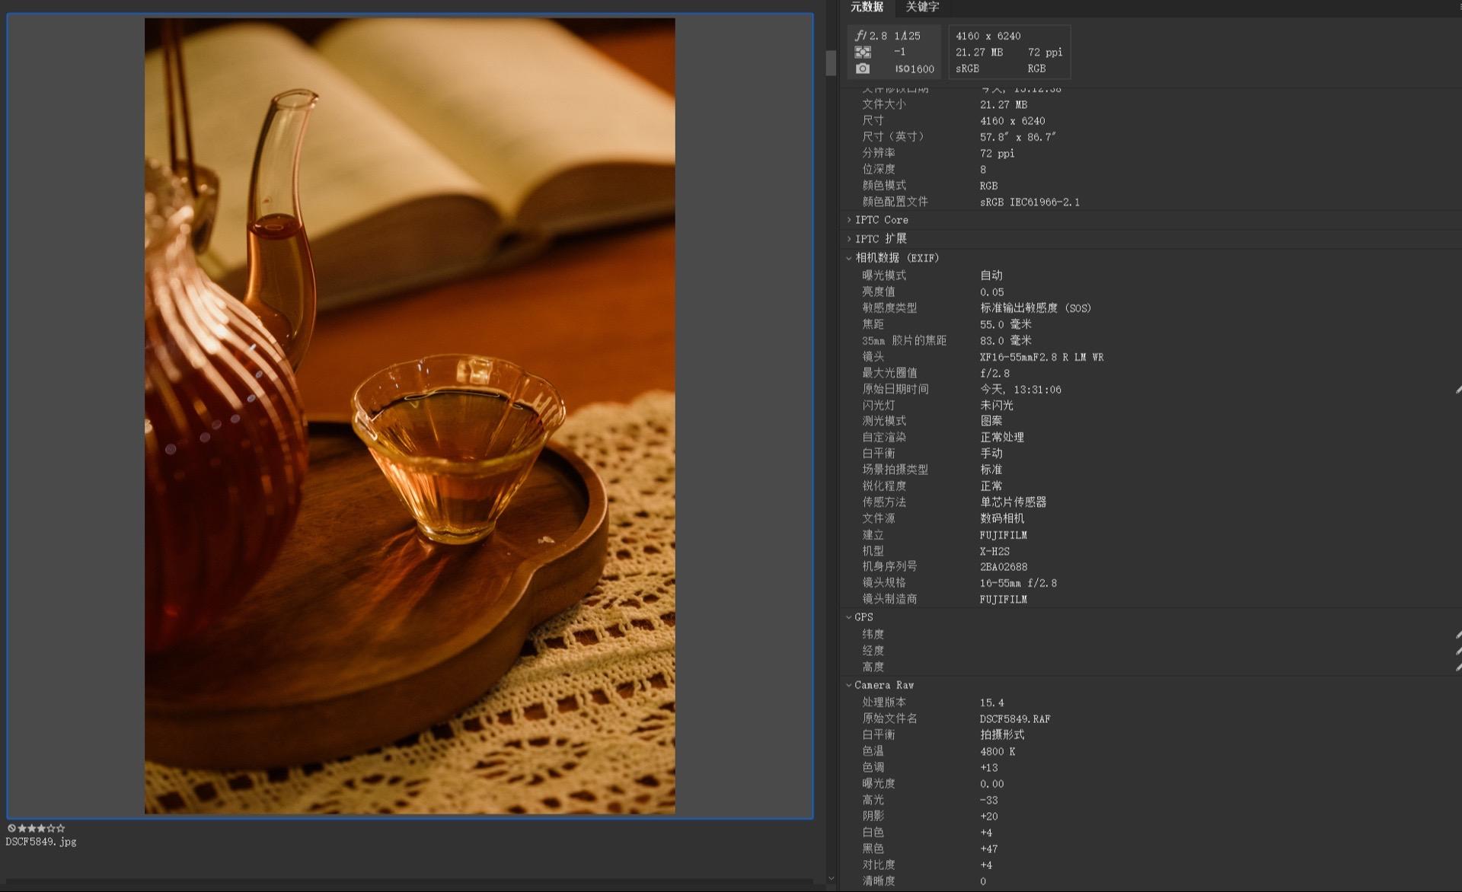Click the scrollbar down arrow
Image resolution: width=1462 pixels, height=892 pixels.
coord(831,878)
